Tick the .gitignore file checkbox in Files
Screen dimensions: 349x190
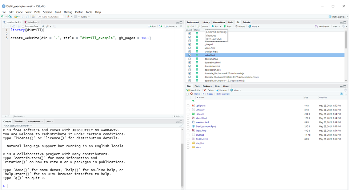[x=188, y=106]
